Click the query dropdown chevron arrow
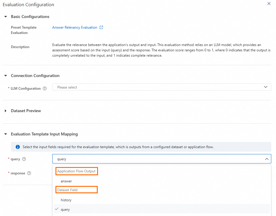The width and height of the screenshot is (276, 216). [x=266, y=159]
